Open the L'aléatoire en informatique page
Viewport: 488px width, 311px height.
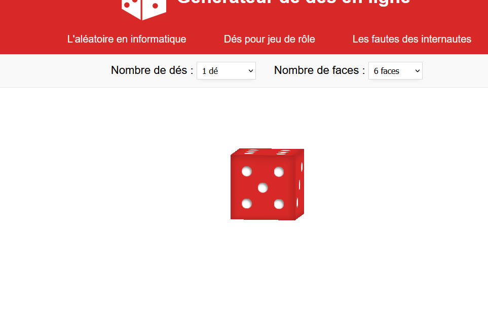[127, 39]
